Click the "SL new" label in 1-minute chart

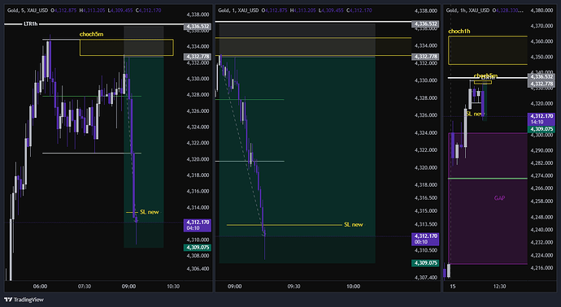coord(354,224)
